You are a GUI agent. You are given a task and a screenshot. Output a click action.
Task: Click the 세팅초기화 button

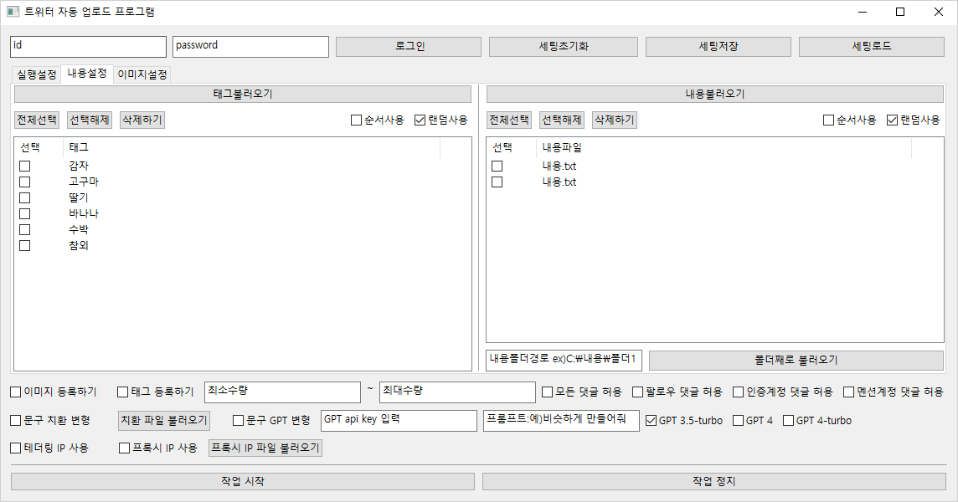coord(564,47)
